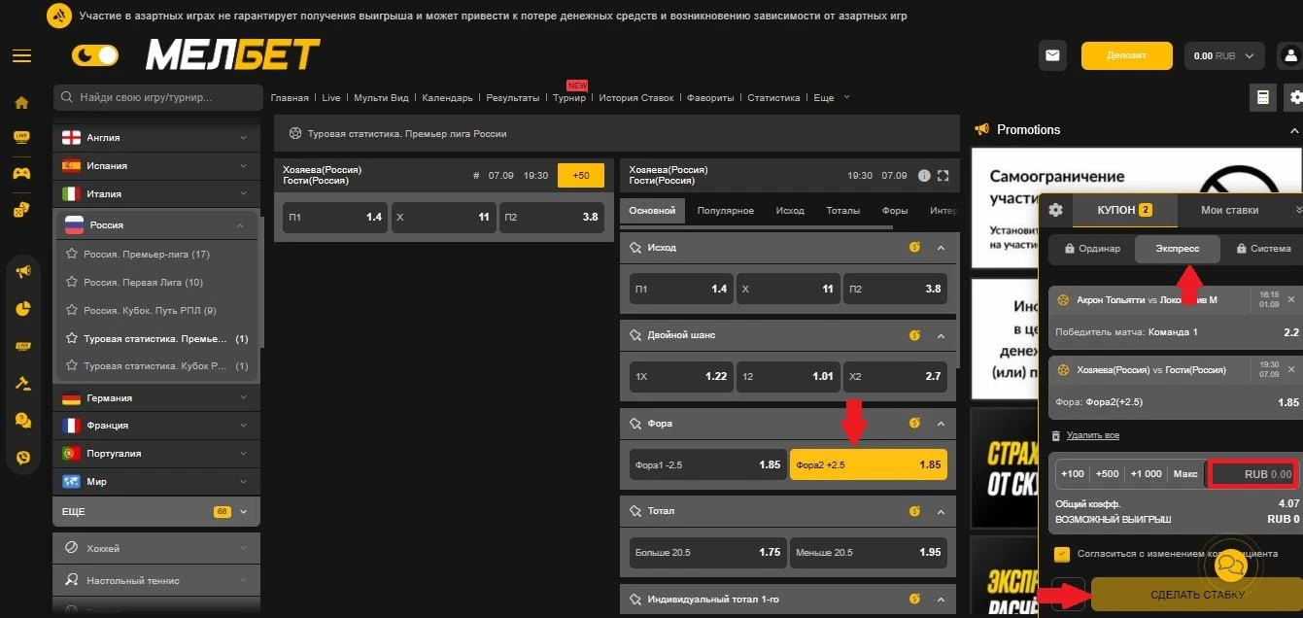Viewport: 1303px width, 618px height.
Task: Click the +50 more markets button
Action: [581, 176]
